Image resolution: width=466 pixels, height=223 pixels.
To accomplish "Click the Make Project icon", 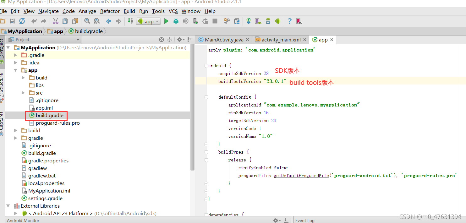I will [x=130, y=21].
